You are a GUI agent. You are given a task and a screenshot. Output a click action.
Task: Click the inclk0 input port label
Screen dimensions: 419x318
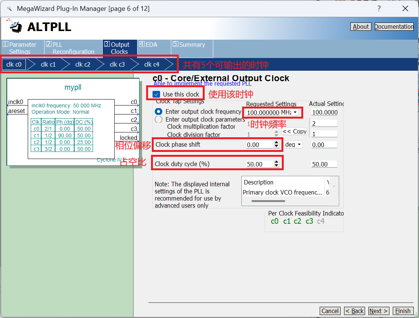tap(15, 102)
